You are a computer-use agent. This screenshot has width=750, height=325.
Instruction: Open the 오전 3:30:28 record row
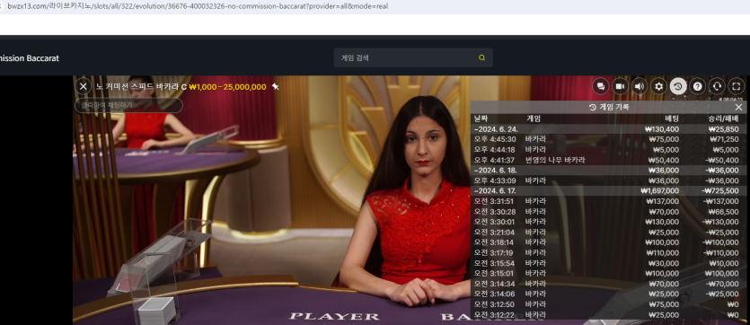tap(608, 212)
